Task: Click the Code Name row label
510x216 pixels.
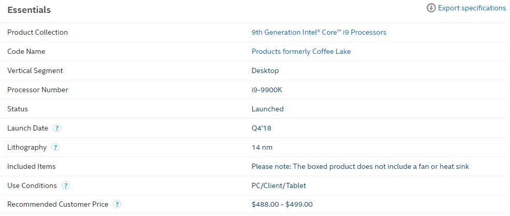Action: click(26, 51)
